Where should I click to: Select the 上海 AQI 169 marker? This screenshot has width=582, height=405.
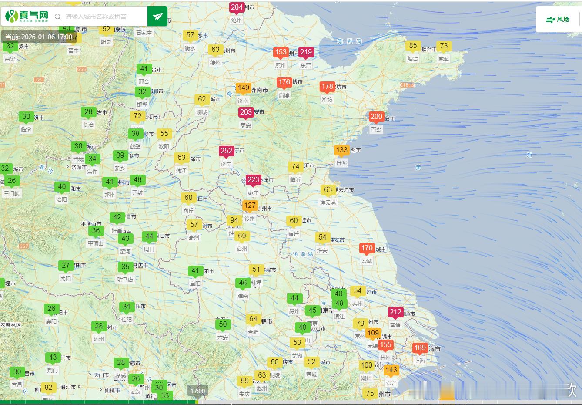[x=420, y=348]
